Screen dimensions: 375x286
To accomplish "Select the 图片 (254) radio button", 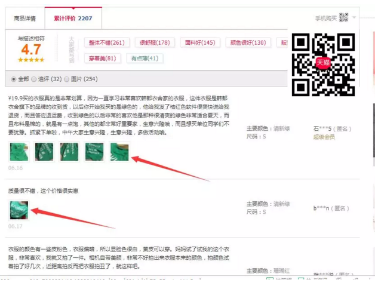I will click(67, 79).
